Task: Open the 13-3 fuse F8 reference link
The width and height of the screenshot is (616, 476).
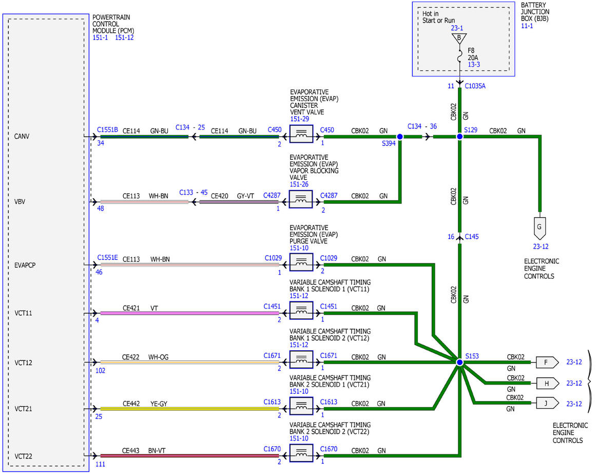Action: click(x=474, y=64)
